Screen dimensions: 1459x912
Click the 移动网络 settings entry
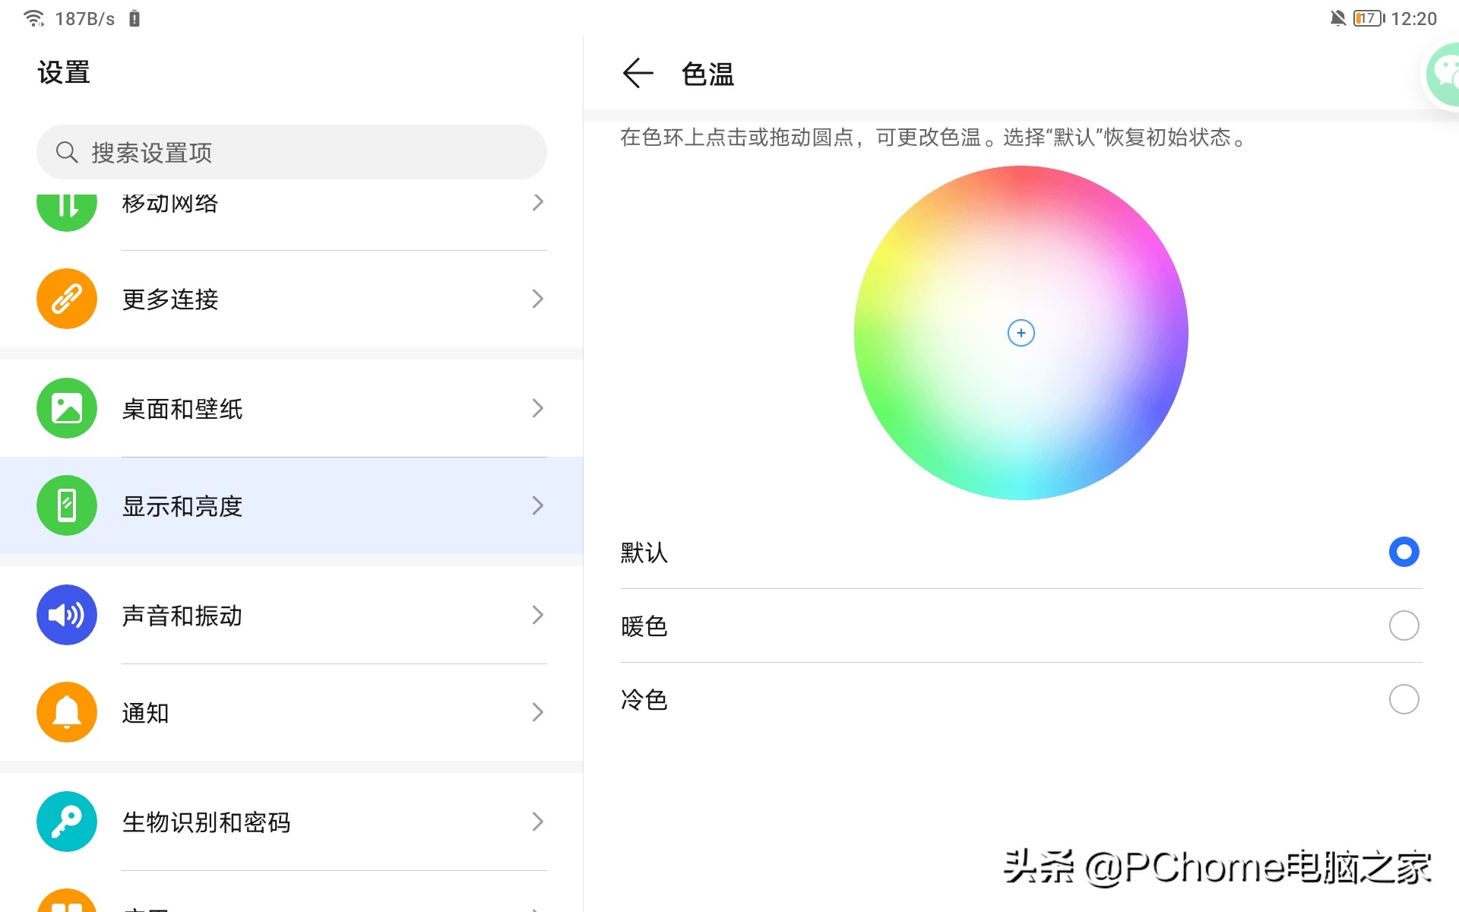pos(170,204)
